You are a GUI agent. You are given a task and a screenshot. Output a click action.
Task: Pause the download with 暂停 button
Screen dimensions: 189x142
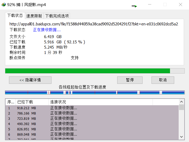pos(130,80)
